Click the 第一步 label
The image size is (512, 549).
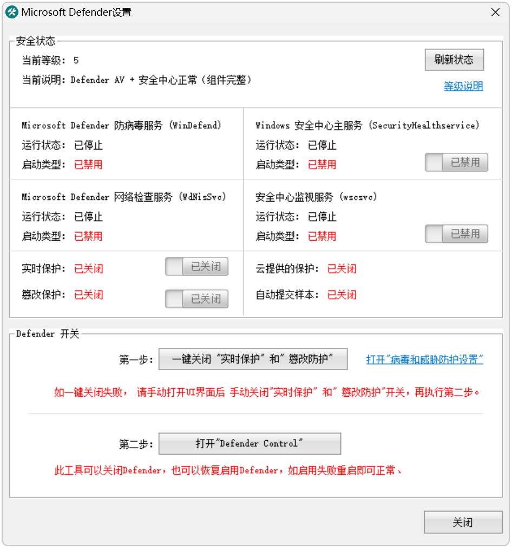point(136,359)
